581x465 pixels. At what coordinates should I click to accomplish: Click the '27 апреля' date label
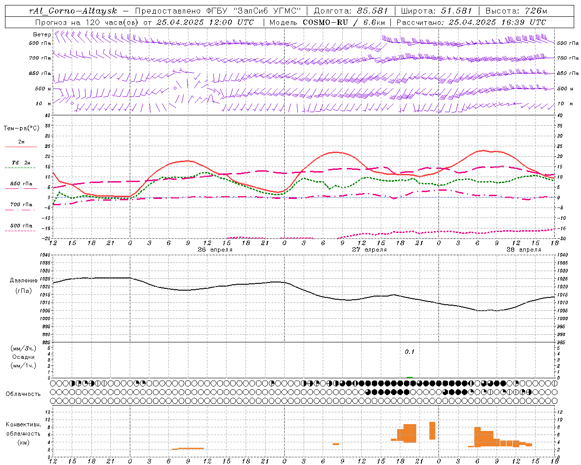pyautogui.click(x=369, y=250)
